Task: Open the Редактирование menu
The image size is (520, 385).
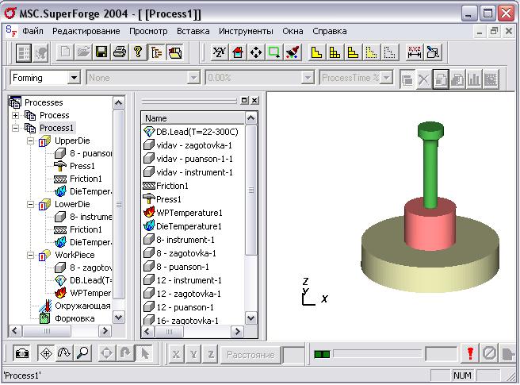Action: 86,31
